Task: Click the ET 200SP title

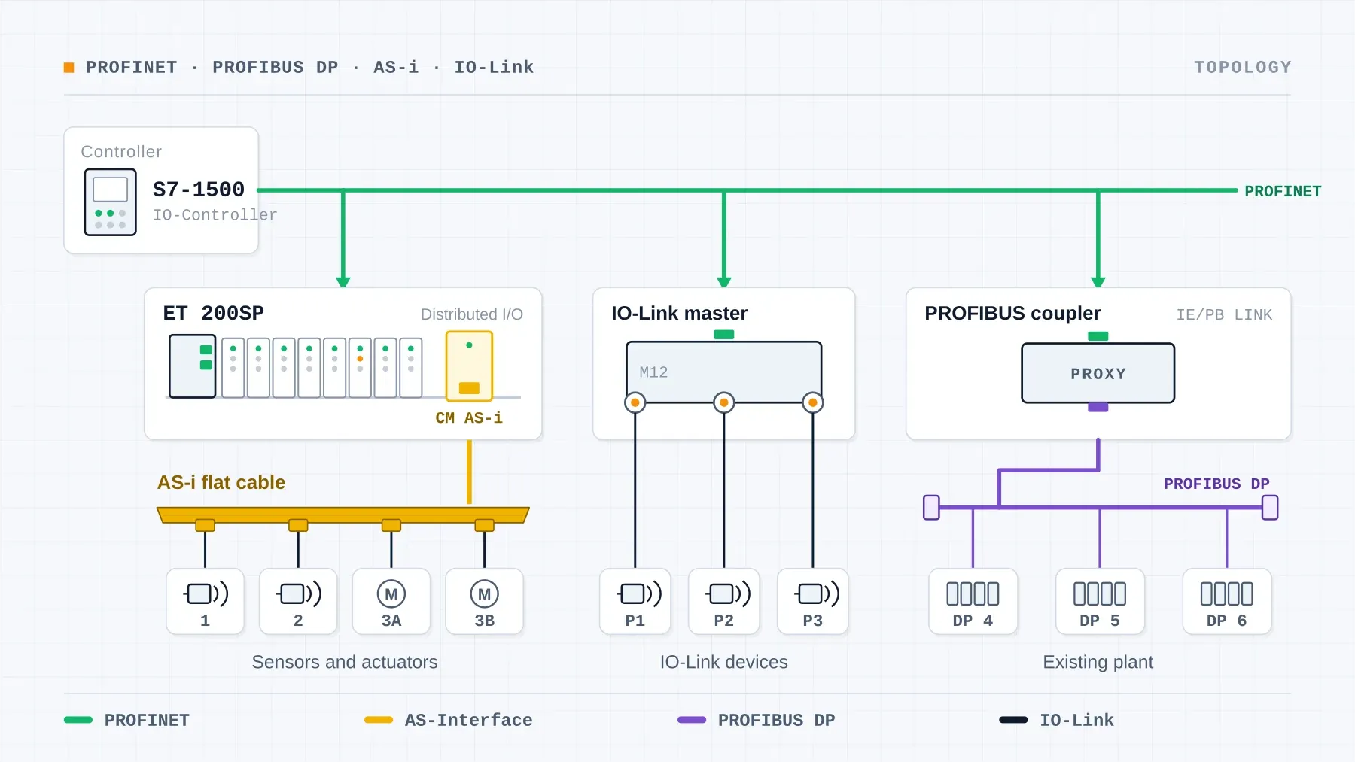Action: pos(214,313)
